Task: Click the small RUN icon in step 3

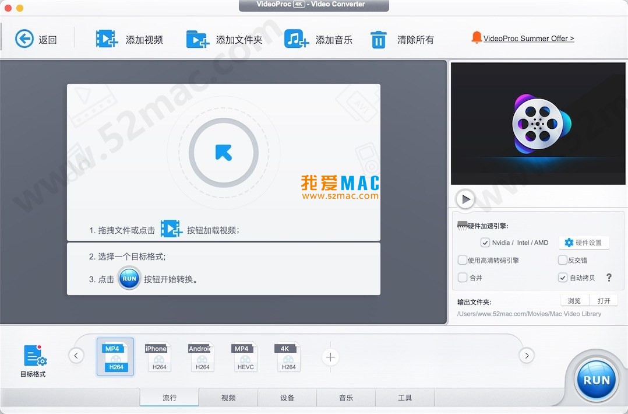Action: pos(129,279)
